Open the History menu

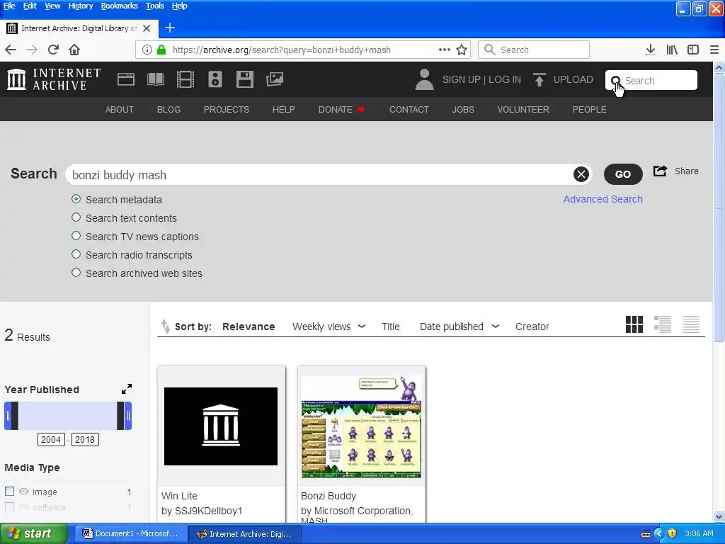[81, 6]
